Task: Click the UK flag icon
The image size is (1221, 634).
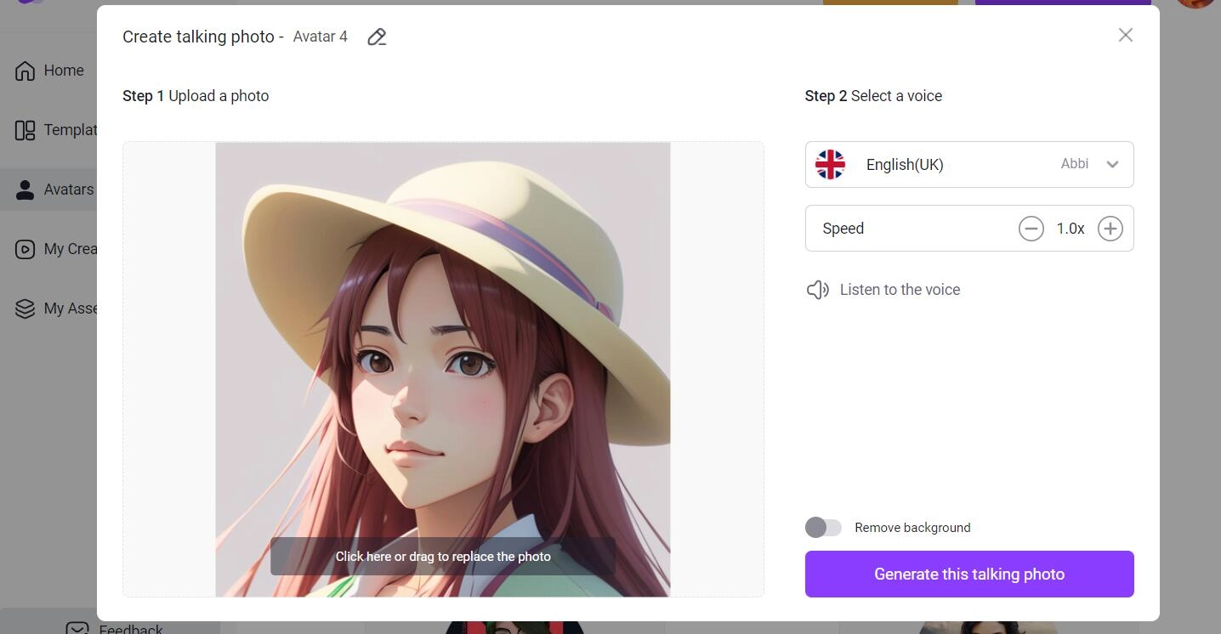Action: (830, 164)
